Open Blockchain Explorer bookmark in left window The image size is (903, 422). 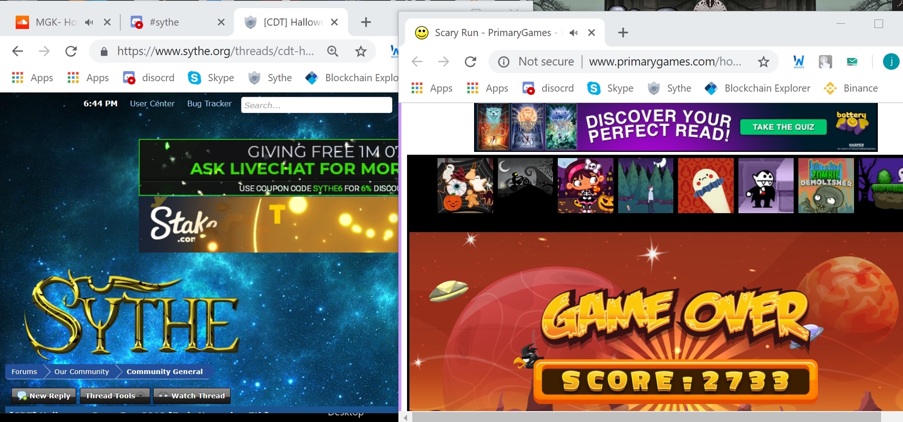[x=352, y=78]
